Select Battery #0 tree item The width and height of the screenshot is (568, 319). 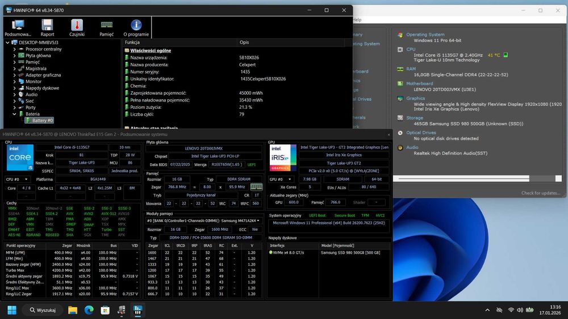[39, 120]
